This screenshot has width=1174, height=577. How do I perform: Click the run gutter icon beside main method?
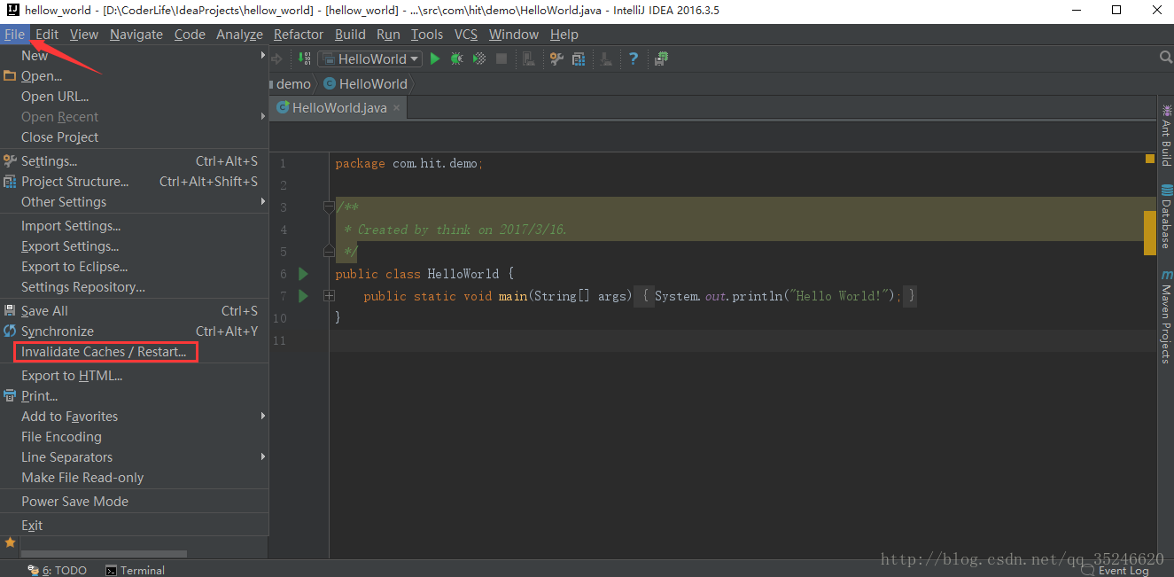[x=303, y=296]
